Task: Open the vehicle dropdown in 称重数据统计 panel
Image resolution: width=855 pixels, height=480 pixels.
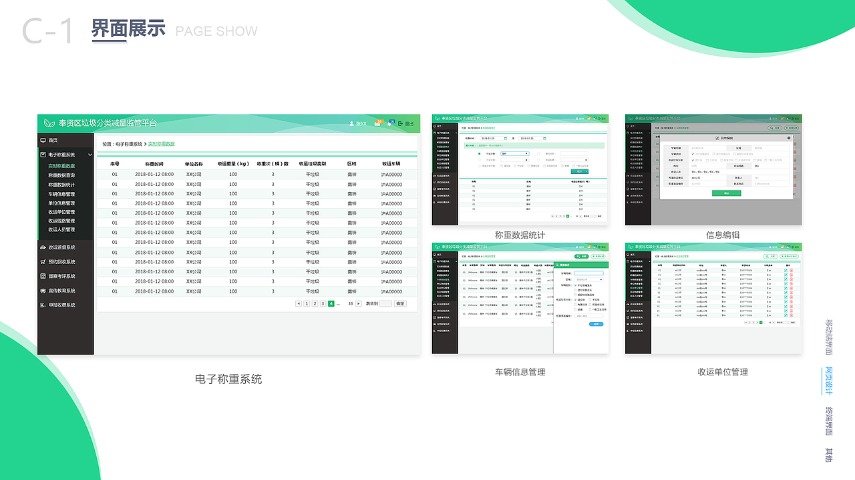Action: pyautogui.click(x=572, y=160)
